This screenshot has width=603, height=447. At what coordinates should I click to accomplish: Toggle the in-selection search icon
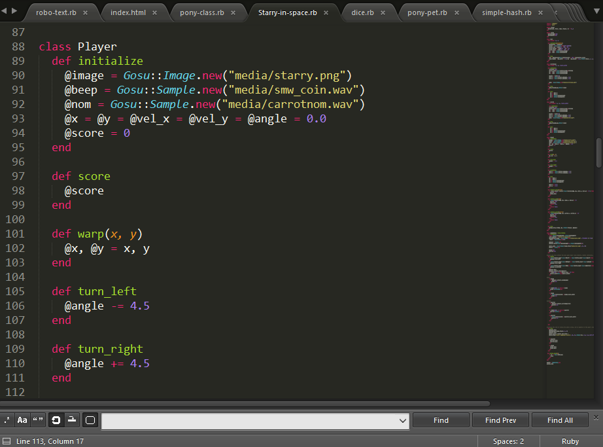coord(72,420)
